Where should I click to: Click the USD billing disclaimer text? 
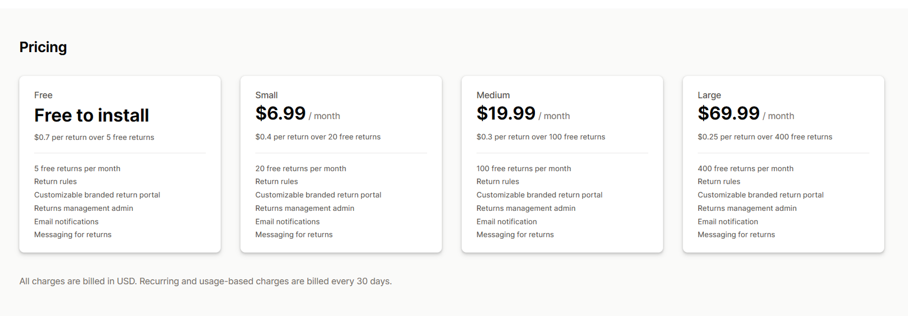205,281
